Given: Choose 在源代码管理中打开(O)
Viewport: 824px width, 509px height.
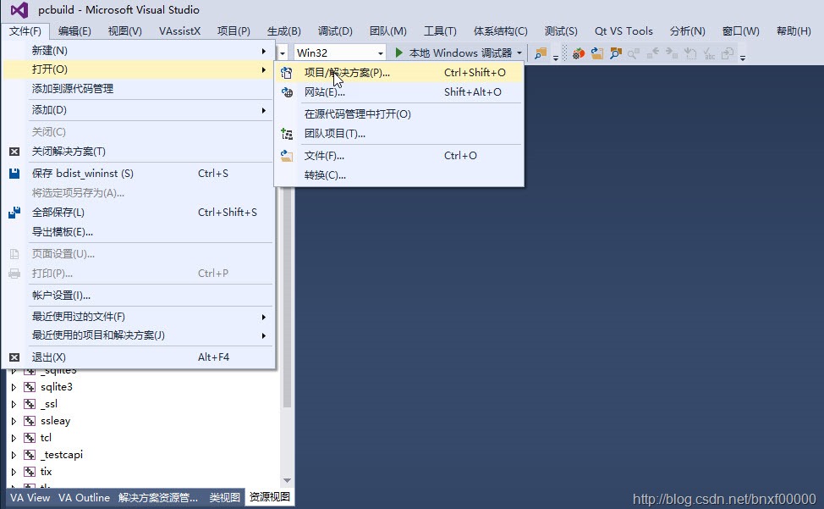Looking at the screenshot, I should tap(399, 114).
